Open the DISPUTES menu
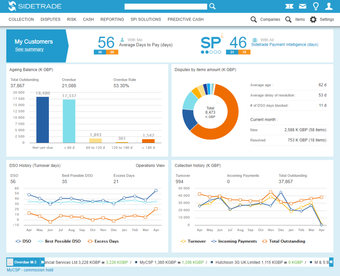Screen dimensions: 340x276 coord(50,19)
